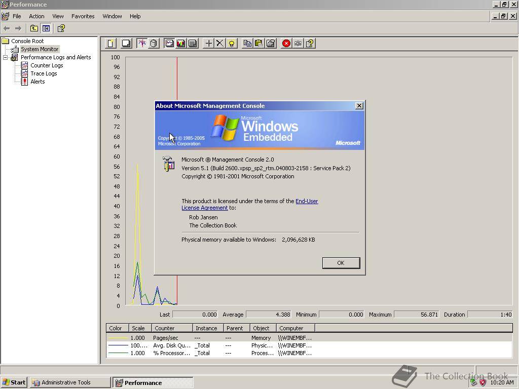Click the Update Data camera icon
This screenshot has height=389, width=519.
coord(298,44)
